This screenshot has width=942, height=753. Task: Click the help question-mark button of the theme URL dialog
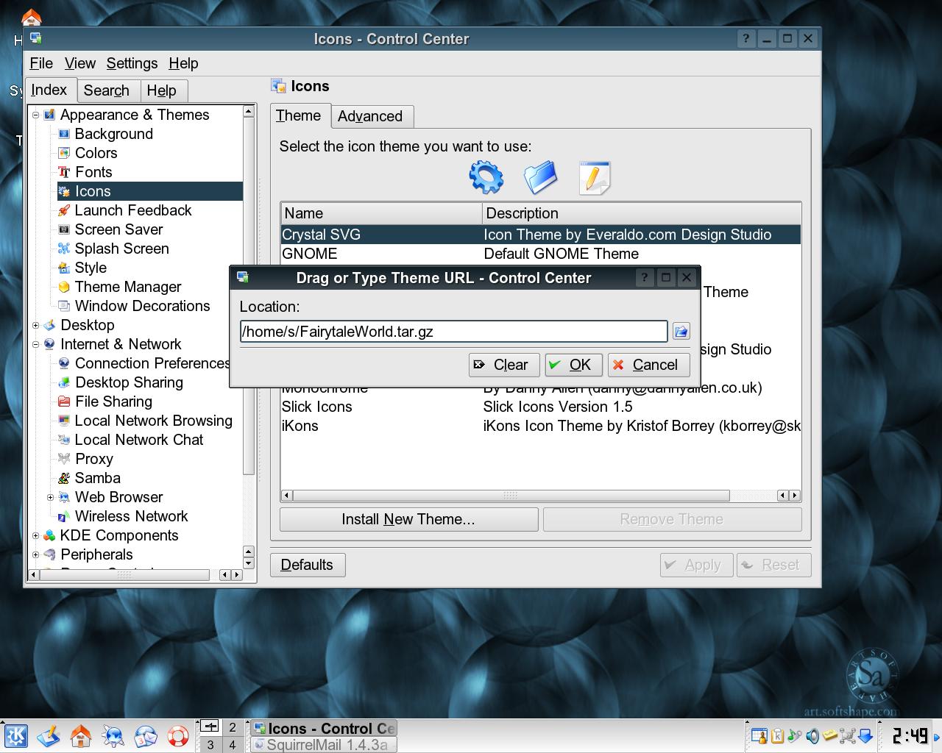click(x=645, y=278)
